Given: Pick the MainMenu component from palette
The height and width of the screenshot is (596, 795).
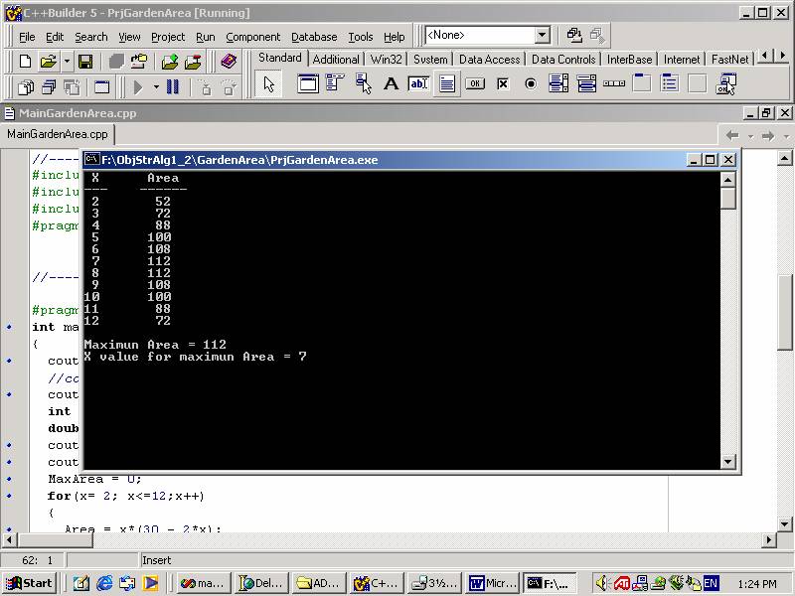Looking at the screenshot, I should tap(336, 84).
